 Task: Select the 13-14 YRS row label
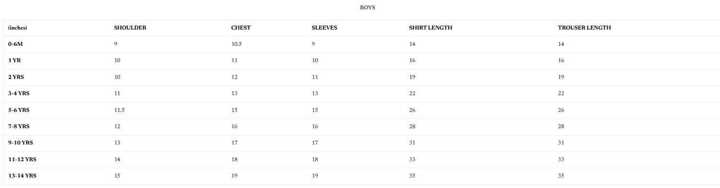[22, 176]
